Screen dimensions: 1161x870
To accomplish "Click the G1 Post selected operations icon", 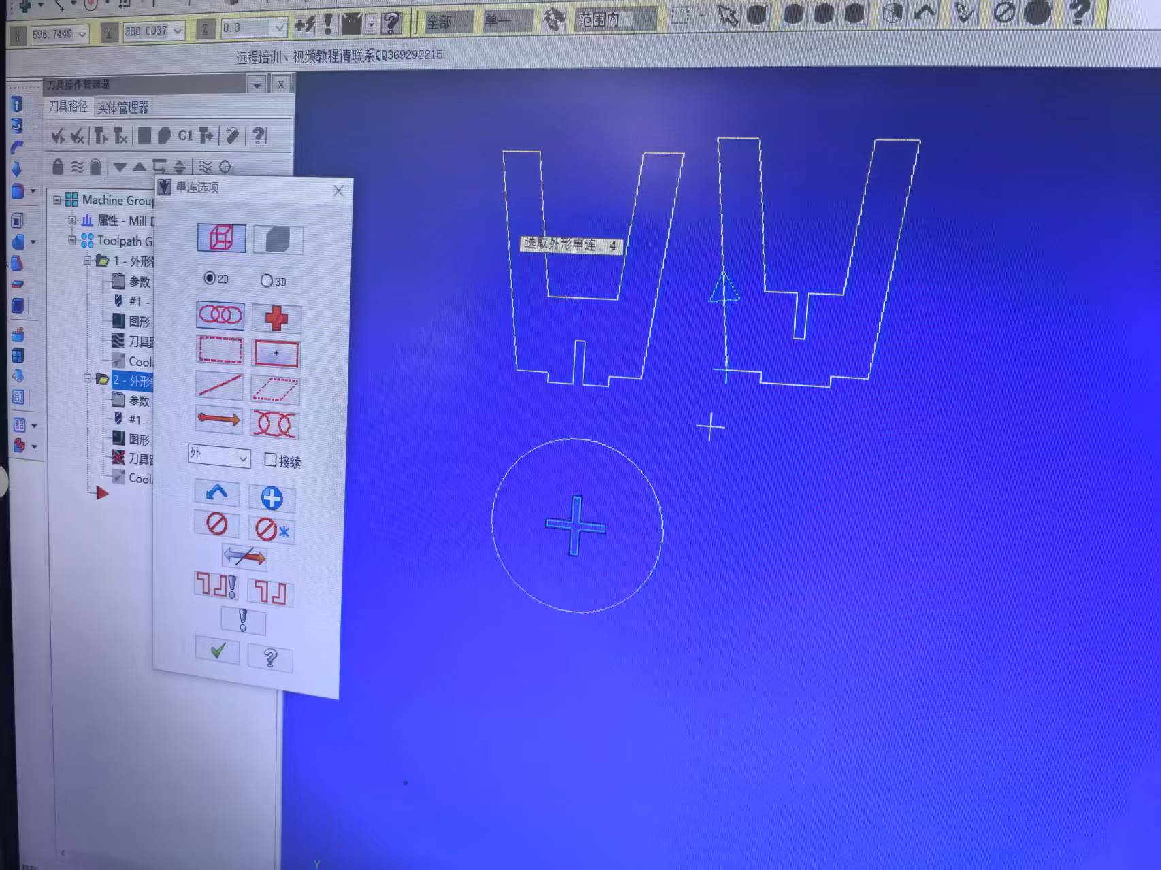I will [x=185, y=135].
